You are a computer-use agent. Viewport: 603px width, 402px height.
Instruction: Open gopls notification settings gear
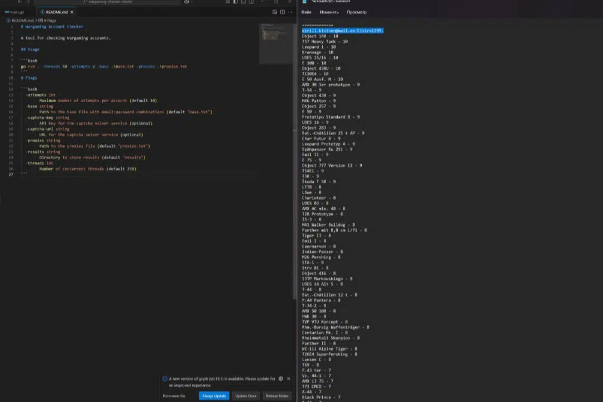[281, 379]
